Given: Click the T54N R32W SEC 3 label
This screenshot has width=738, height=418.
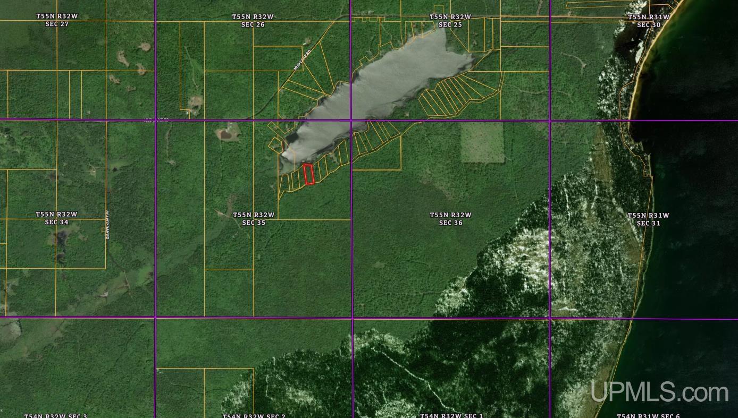Looking at the screenshot, I should 55,415.
